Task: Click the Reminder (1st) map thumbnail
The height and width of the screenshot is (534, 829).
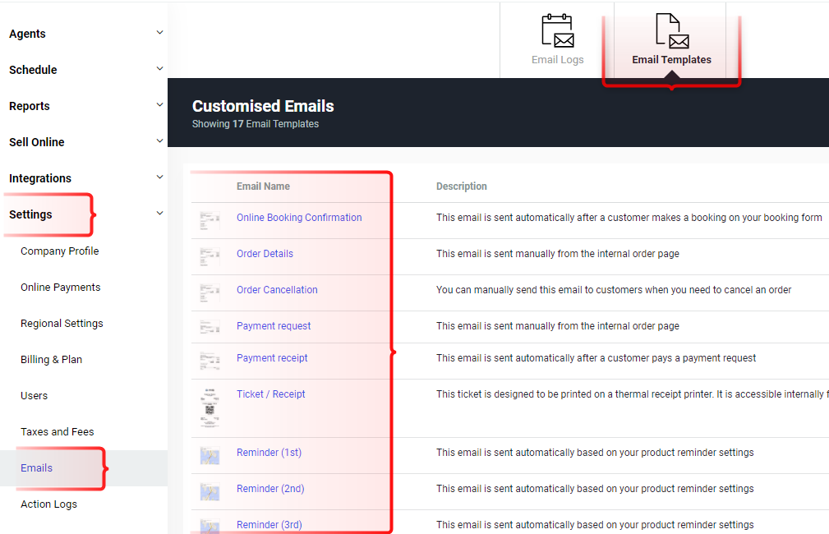Action: (210, 456)
